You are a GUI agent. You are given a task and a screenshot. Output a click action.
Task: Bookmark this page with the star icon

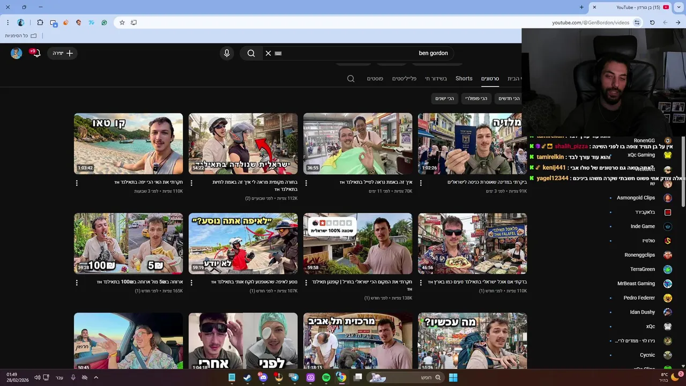tap(122, 23)
